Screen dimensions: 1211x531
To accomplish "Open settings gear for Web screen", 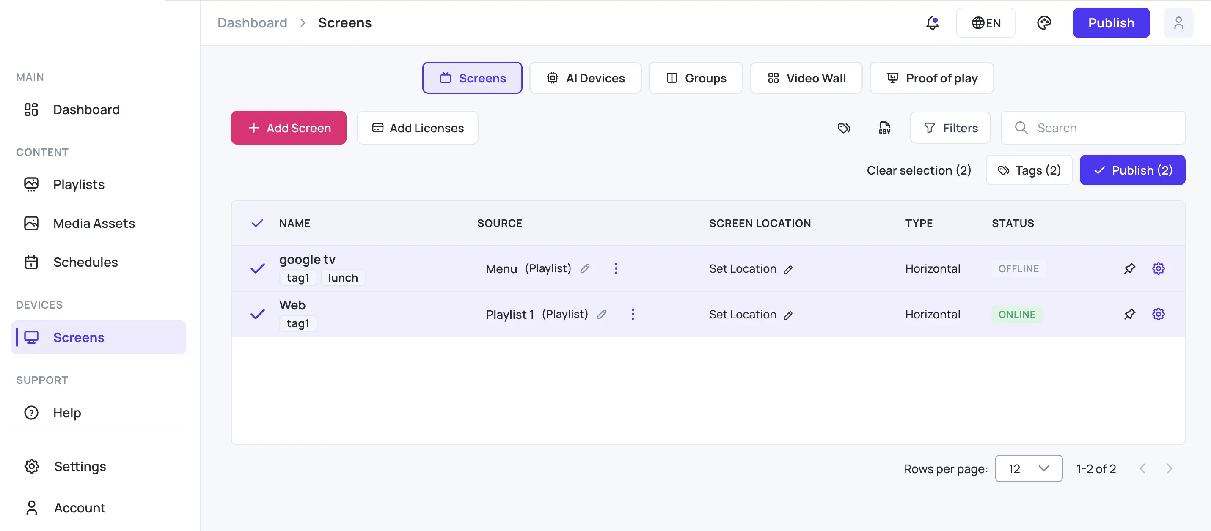I will (1159, 314).
